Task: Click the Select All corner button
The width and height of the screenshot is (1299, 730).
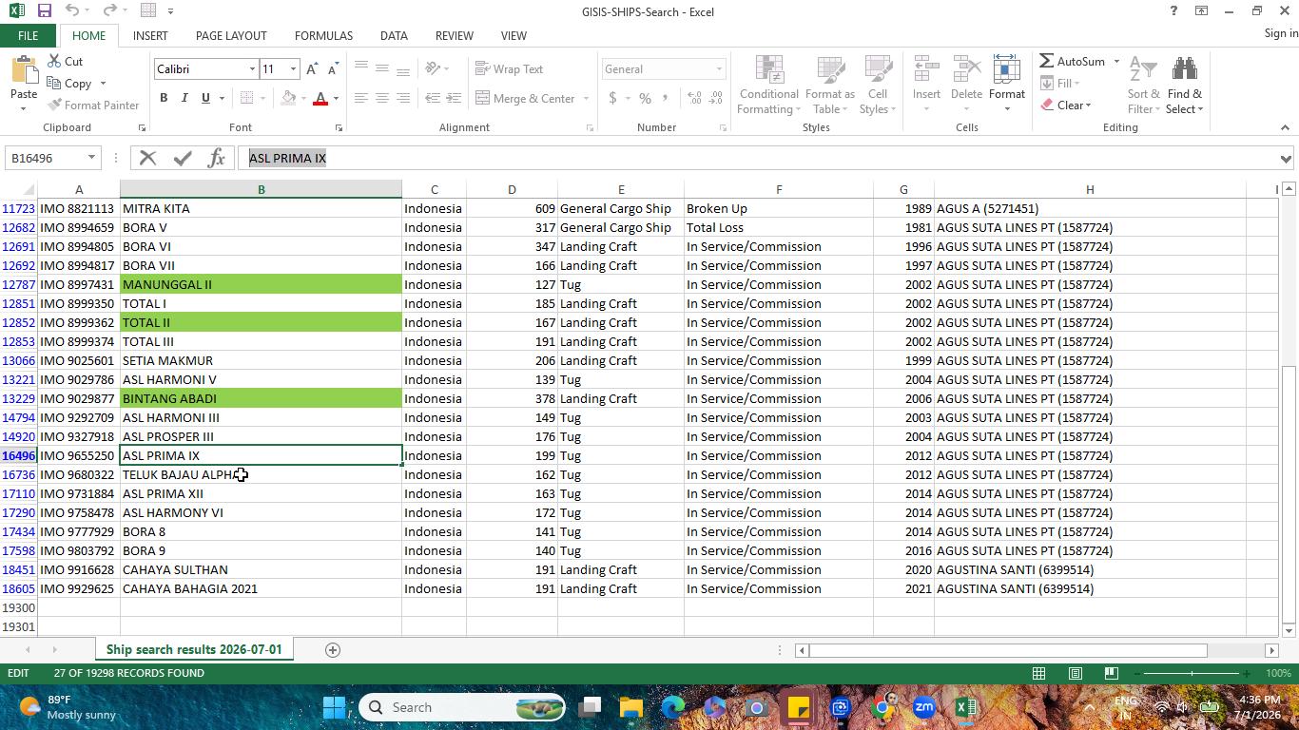Action: [x=18, y=189]
